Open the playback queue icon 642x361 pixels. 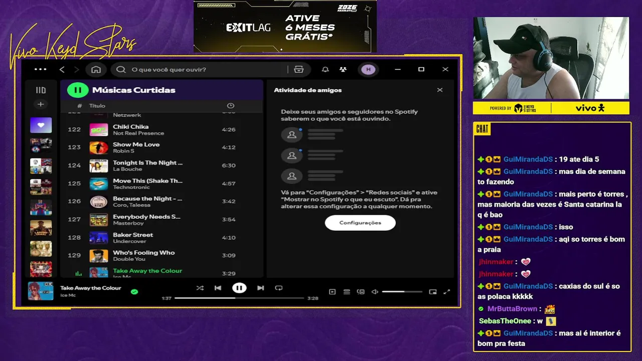click(347, 292)
